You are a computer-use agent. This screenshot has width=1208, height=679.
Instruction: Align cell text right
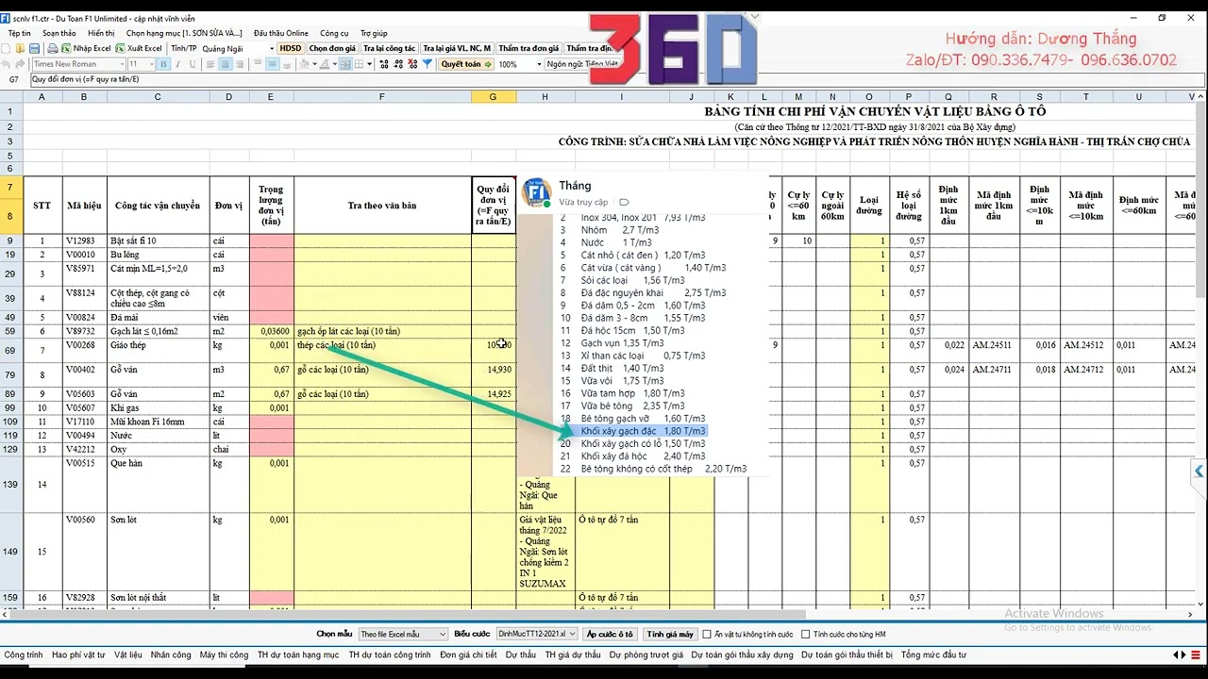pos(240,64)
